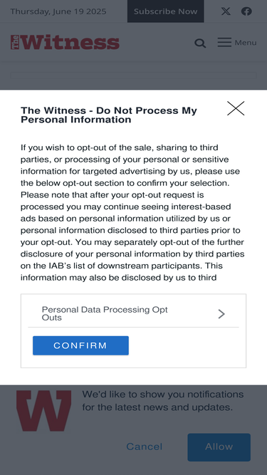Close the Do Not Process dialog
This screenshot has width=267, height=475.
[x=236, y=108]
